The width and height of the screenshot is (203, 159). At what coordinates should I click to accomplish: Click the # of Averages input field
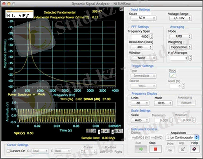179,58
